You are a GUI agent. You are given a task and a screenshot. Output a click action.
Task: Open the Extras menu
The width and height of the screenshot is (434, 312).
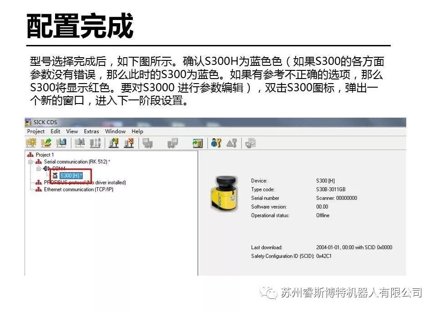pyautogui.click(x=91, y=131)
